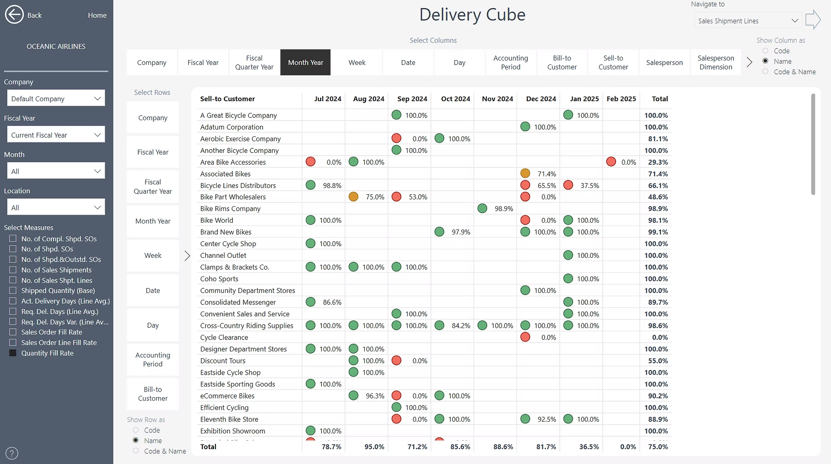The width and height of the screenshot is (831, 464).
Task: Click the chevron beside the Select Rows panel
Action: point(187,256)
